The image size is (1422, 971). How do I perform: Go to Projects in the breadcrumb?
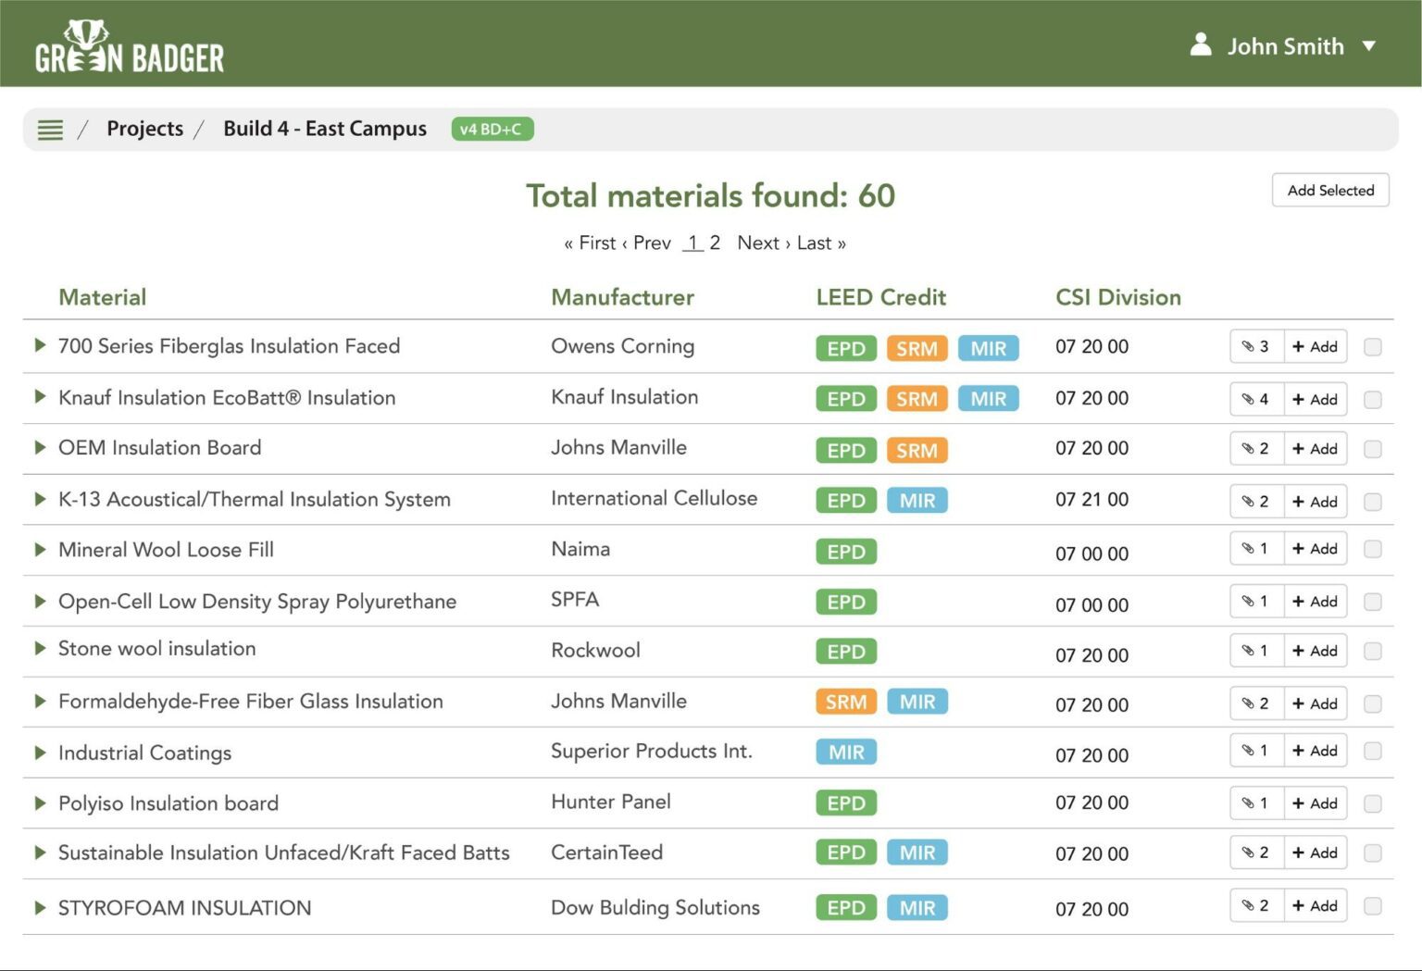[144, 129]
